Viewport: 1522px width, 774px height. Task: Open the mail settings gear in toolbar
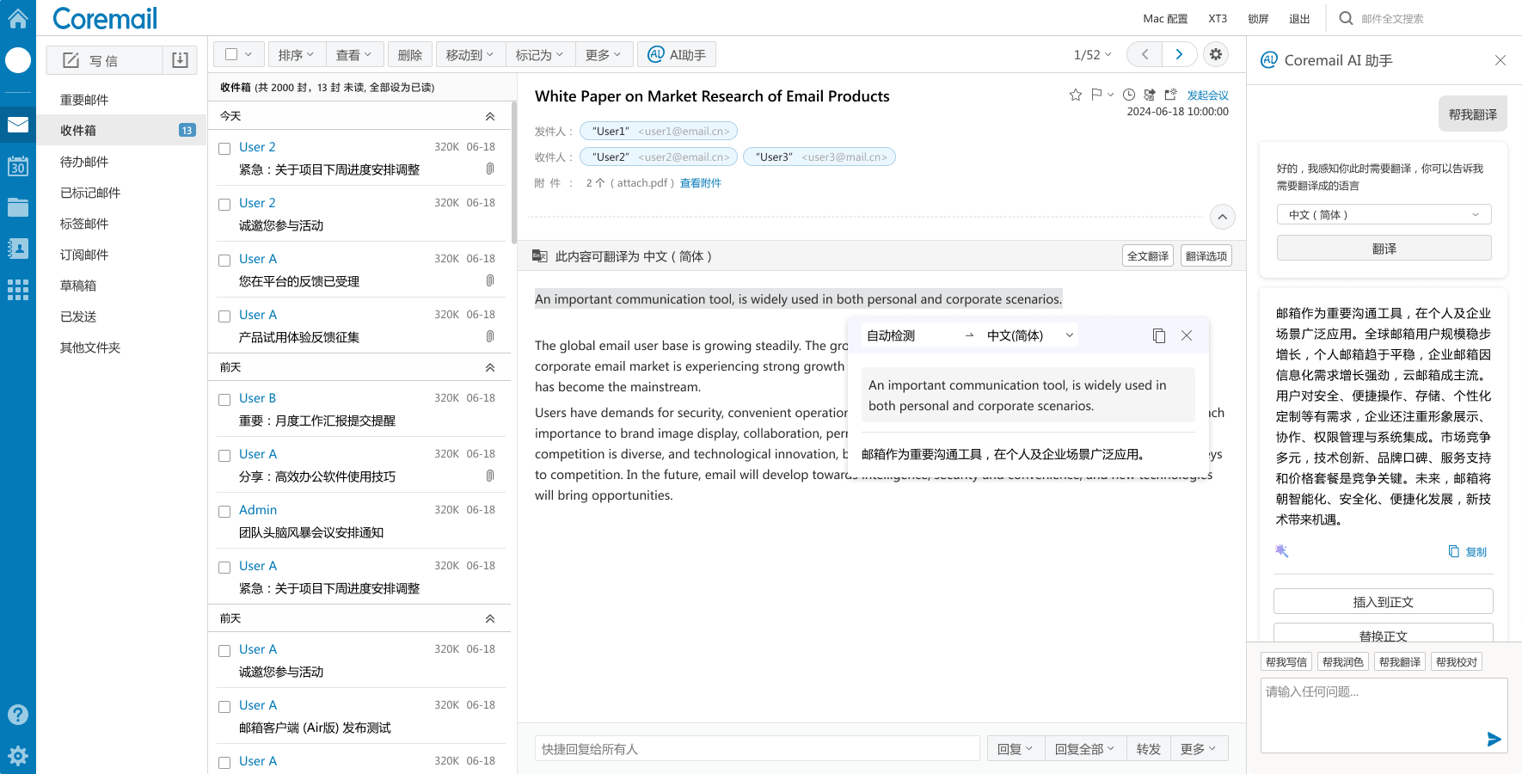point(1215,54)
